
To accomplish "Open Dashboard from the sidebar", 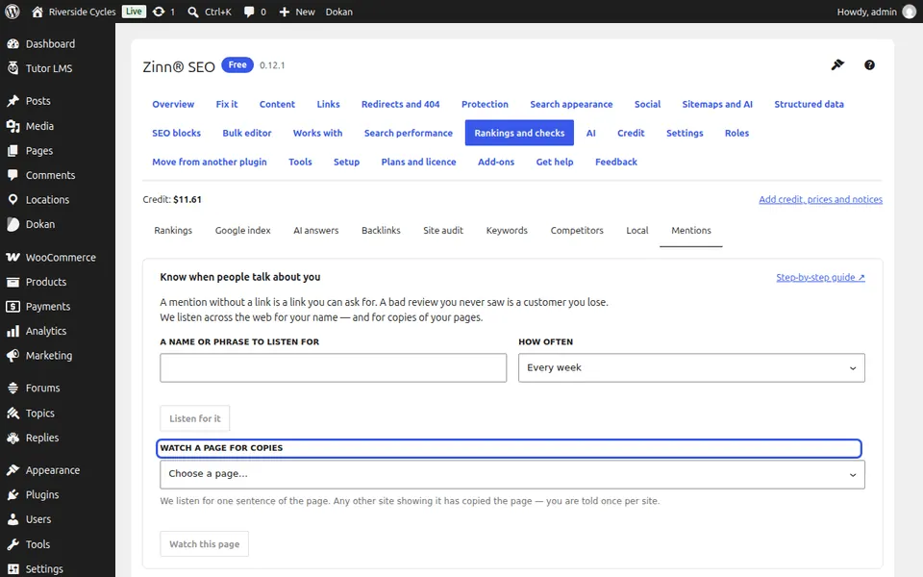I will pyautogui.click(x=50, y=43).
